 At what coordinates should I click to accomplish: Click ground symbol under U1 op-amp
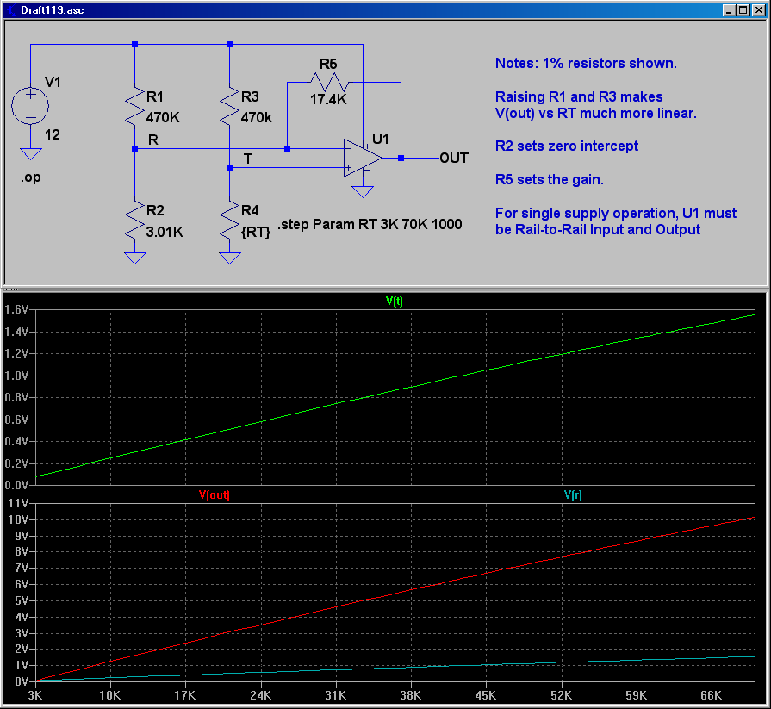coord(363,191)
